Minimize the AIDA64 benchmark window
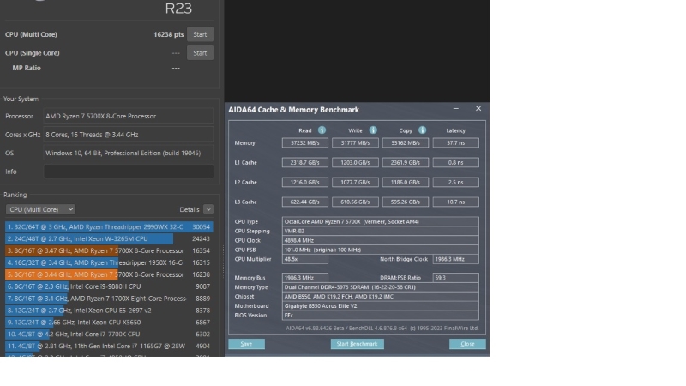Viewport: 686px width, 386px height. point(456,109)
